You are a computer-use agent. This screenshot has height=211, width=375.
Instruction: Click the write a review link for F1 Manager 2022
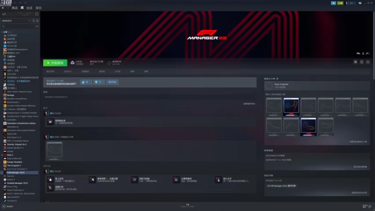coord(282,186)
